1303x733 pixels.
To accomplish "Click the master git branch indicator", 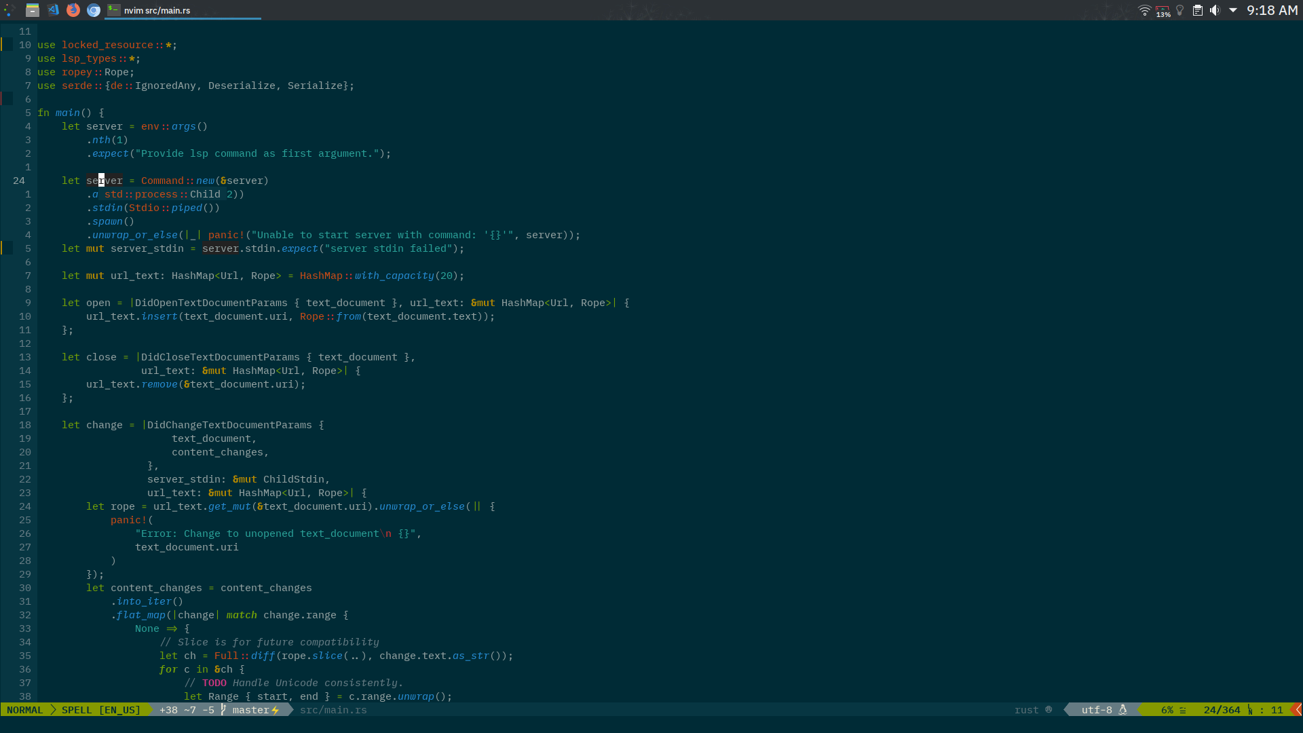I will coord(251,710).
